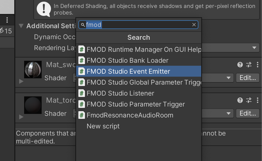Collapse the Additional Settings section

click(x=21, y=26)
